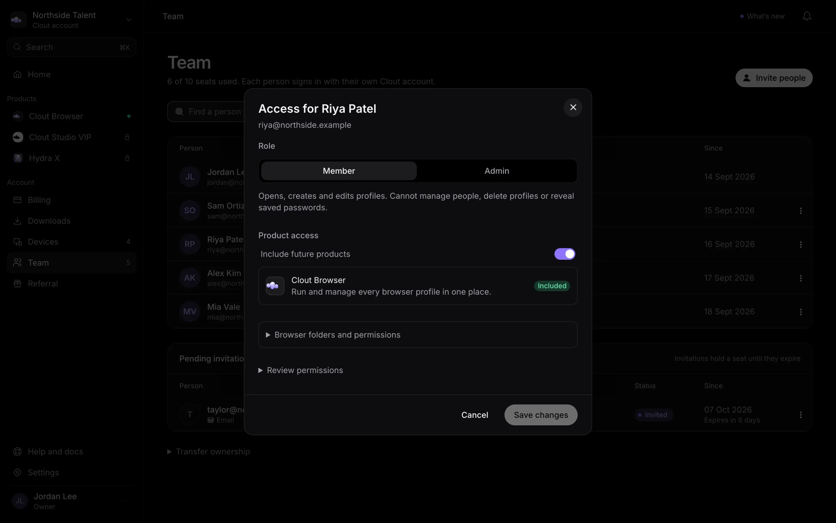Viewport: 836px width, 523px height.
Task: Toggle Include future products switch
Action: tap(565, 254)
